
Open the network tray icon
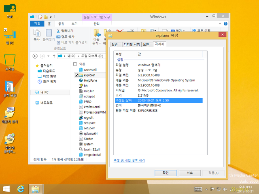tap(219, 189)
